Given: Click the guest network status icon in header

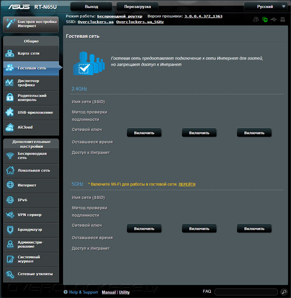Looking at the screenshot, I should coord(256,19).
